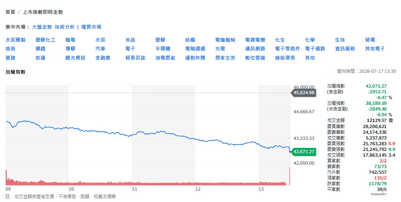Select the 金融業 sector link
The height and width of the screenshot is (202, 401).
[103, 58]
